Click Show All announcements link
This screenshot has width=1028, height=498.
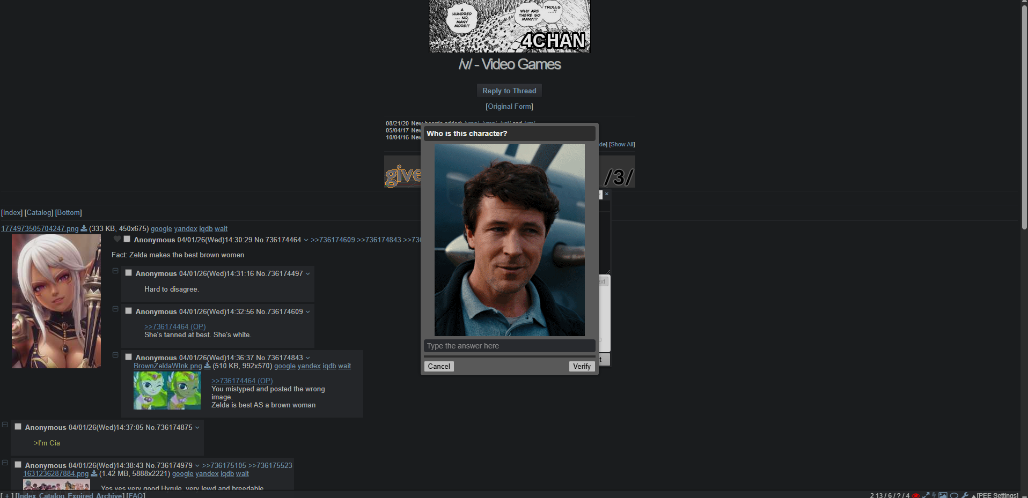(622, 145)
